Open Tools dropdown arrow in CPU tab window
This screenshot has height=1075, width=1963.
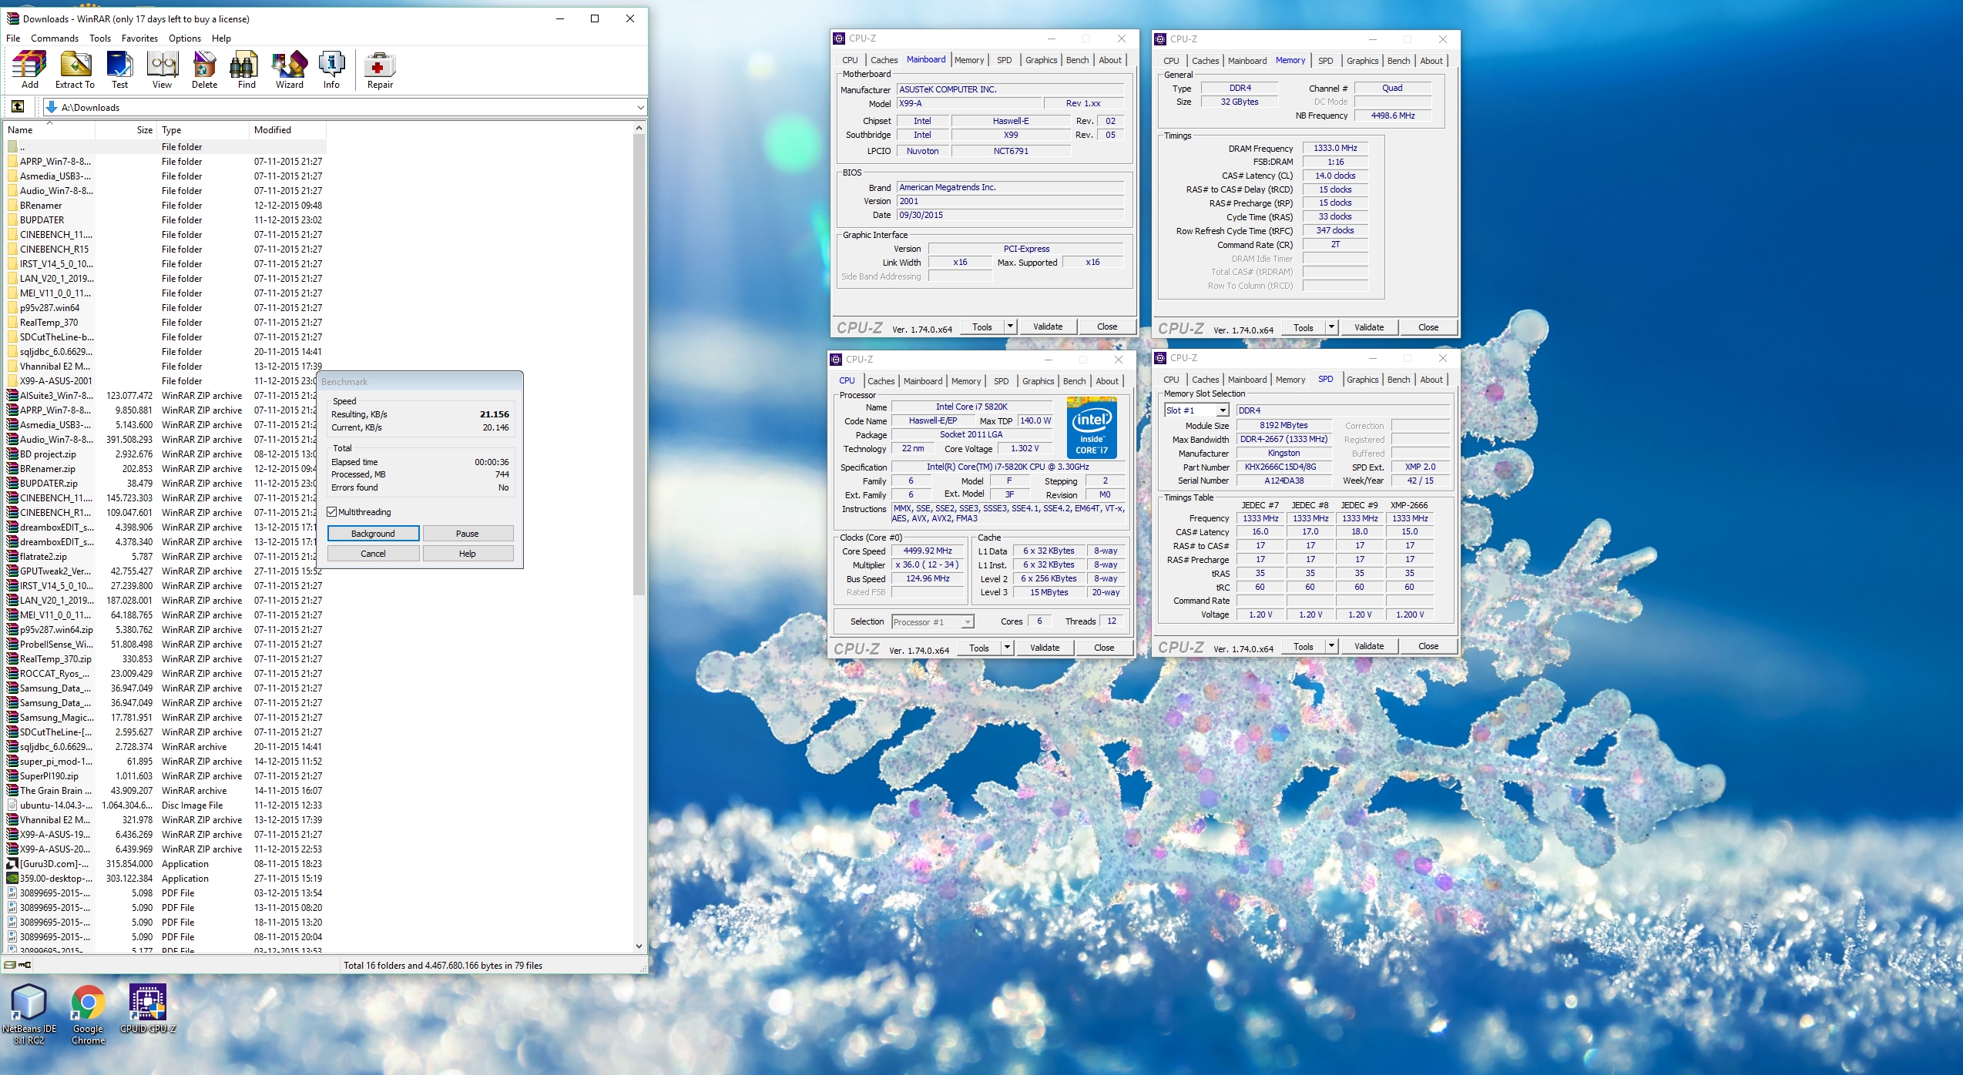tap(1007, 648)
